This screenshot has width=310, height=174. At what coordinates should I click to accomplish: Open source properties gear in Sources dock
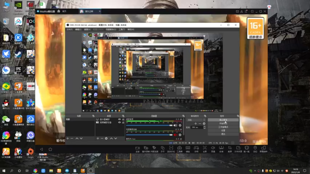pyautogui.click(x=106, y=138)
